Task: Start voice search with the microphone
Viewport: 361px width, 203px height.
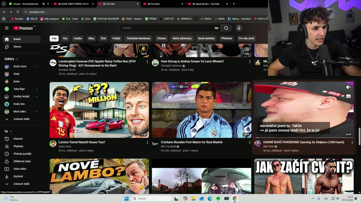Action: point(239,28)
